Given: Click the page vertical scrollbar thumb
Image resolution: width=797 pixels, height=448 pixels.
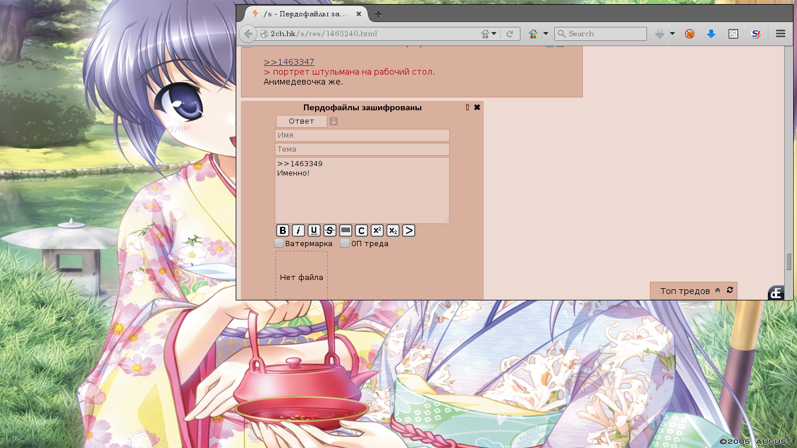Looking at the screenshot, I should click(789, 261).
